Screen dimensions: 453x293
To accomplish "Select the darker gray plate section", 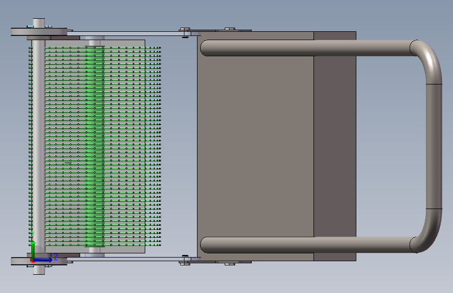I will (x=335, y=146).
